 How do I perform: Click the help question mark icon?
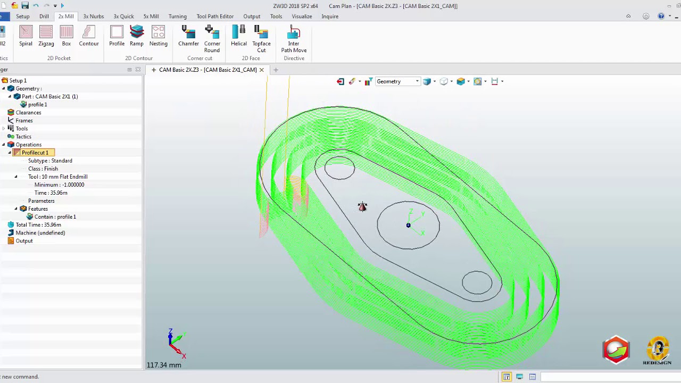(661, 16)
